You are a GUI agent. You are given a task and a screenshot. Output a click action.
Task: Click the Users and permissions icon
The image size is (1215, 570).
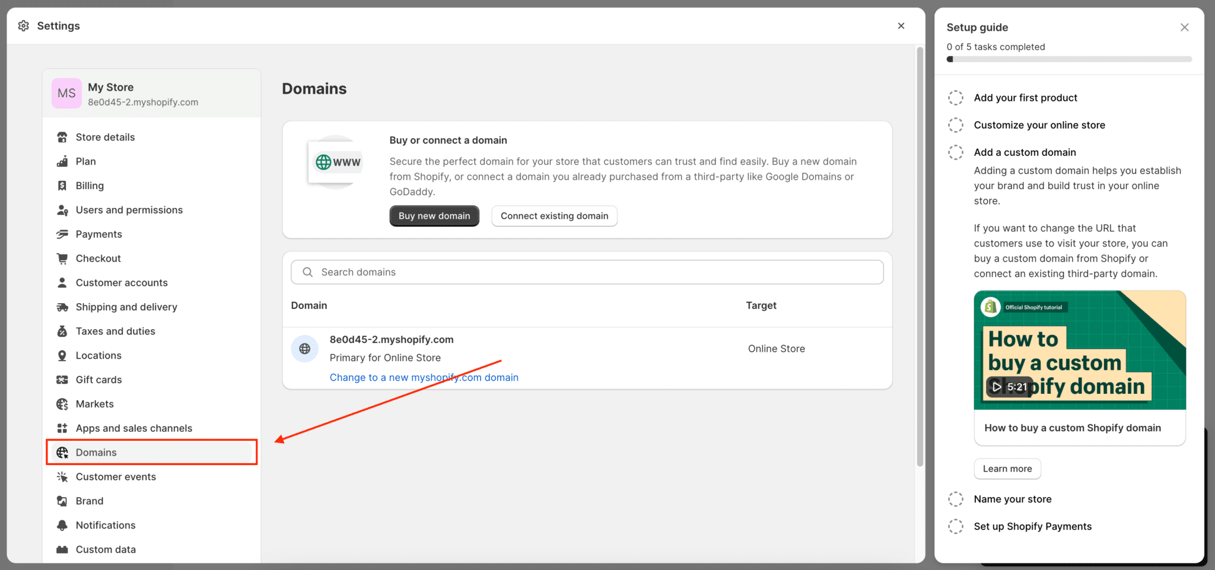coord(62,210)
